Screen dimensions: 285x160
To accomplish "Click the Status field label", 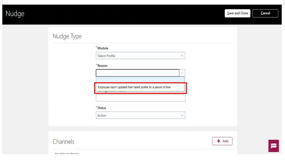I will point(101,108).
